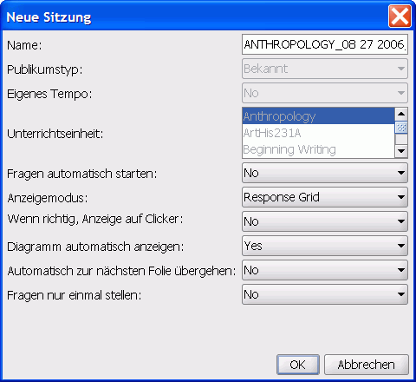Open the Anzeigemodus Response Grid dropdown
The width and height of the screenshot is (416, 382).
(325, 197)
